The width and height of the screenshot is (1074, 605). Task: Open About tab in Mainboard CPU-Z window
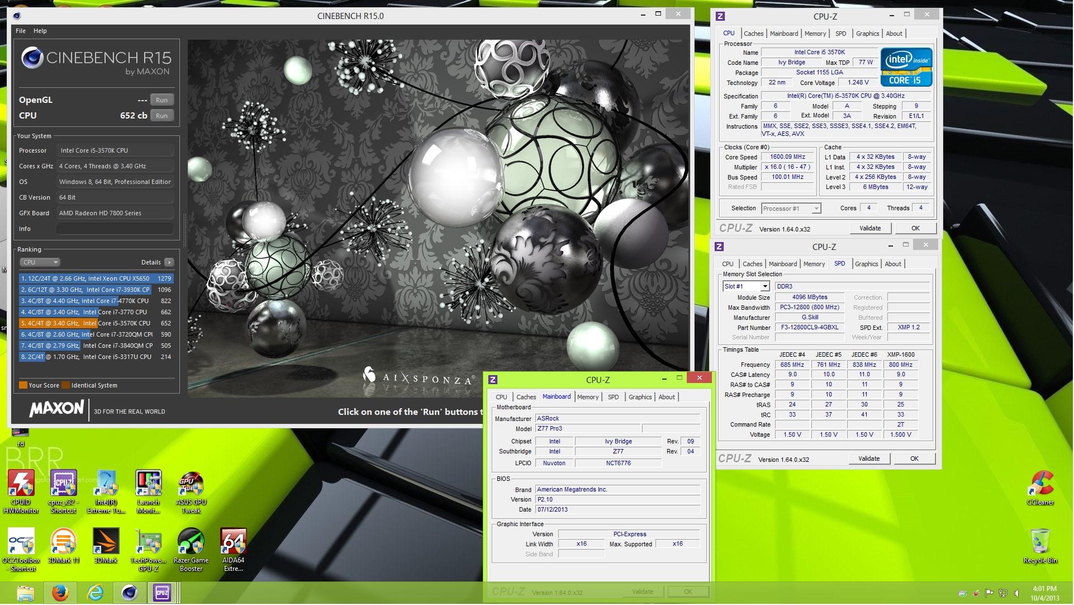[667, 397]
